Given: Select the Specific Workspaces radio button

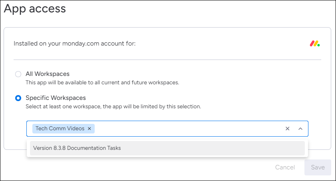Looking at the screenshot, I should (18, 98).
